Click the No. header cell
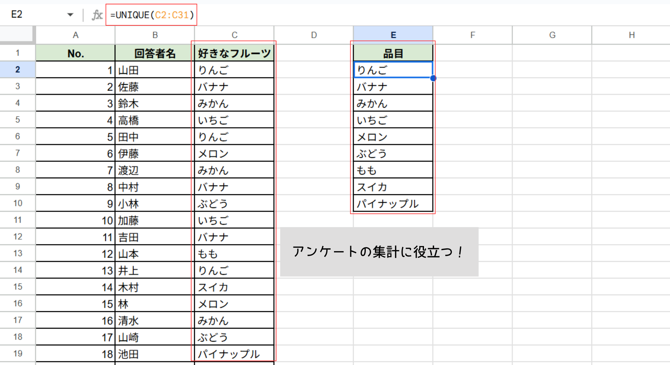Image resolution: width=670 pixels, height=365 pixels. (x=75, y=53)
